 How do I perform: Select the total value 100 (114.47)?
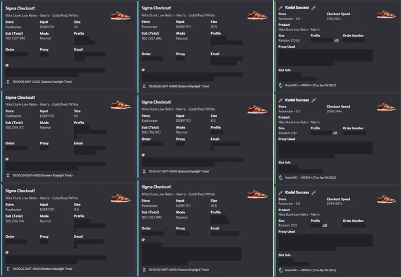coord(15,128)
